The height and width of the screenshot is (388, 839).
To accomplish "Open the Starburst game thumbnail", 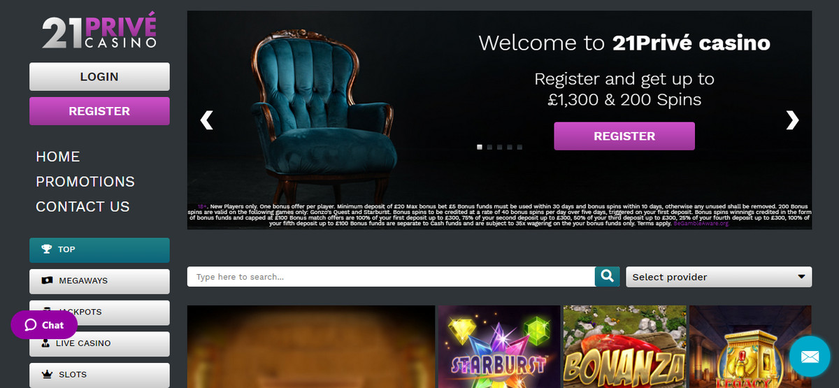I will point(498,347).
